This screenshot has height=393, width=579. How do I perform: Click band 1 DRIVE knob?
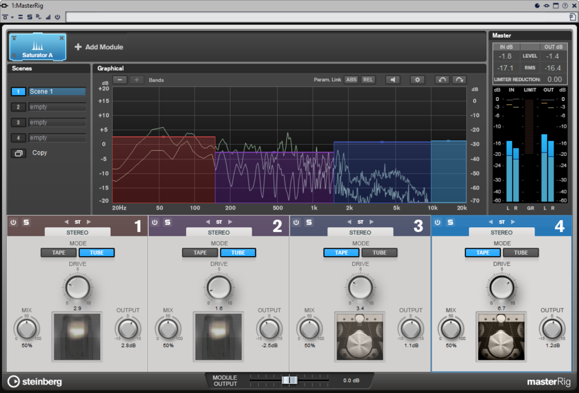point(77,288)
